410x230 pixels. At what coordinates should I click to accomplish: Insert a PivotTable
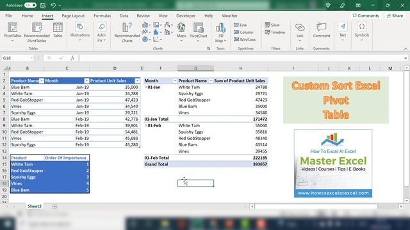coord(12,33)
